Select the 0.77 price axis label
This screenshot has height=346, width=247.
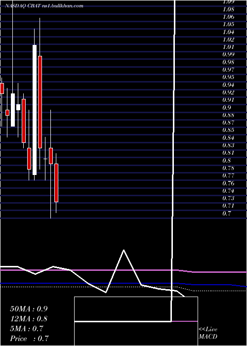[x=228, y=176]
